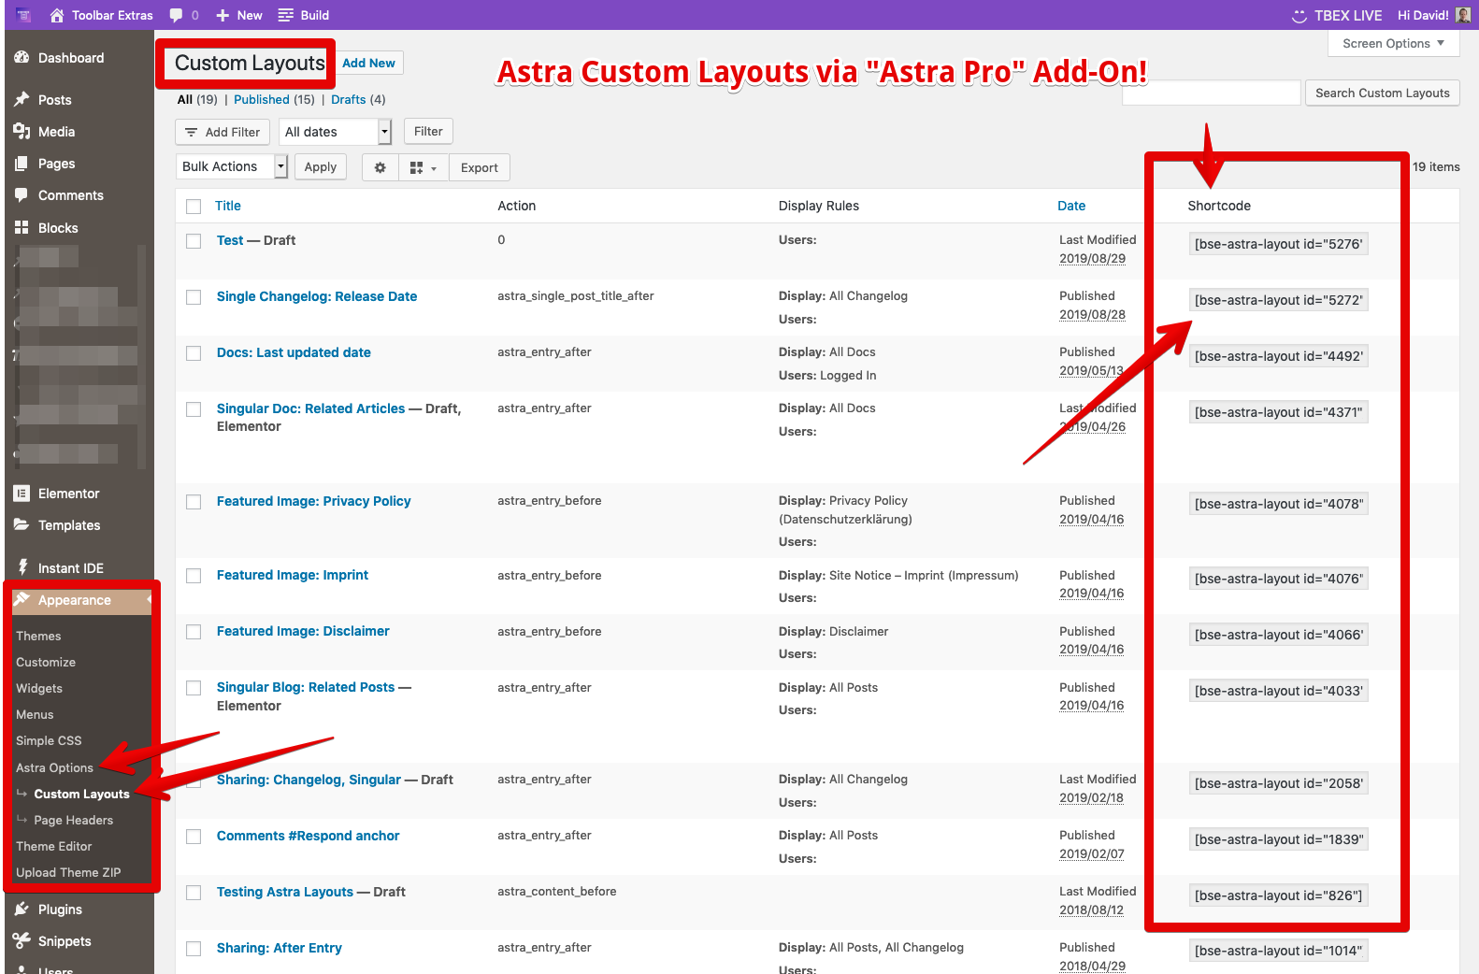This screenshot has height=974, width=1479.
Task: Click the Posts pin icon
Action: 22,99
